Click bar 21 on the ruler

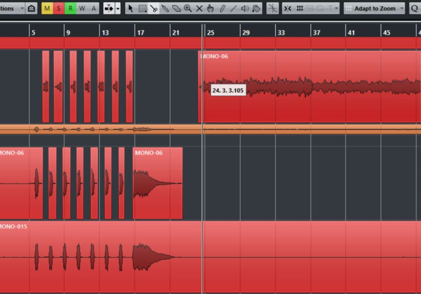[x=176, y=33]
